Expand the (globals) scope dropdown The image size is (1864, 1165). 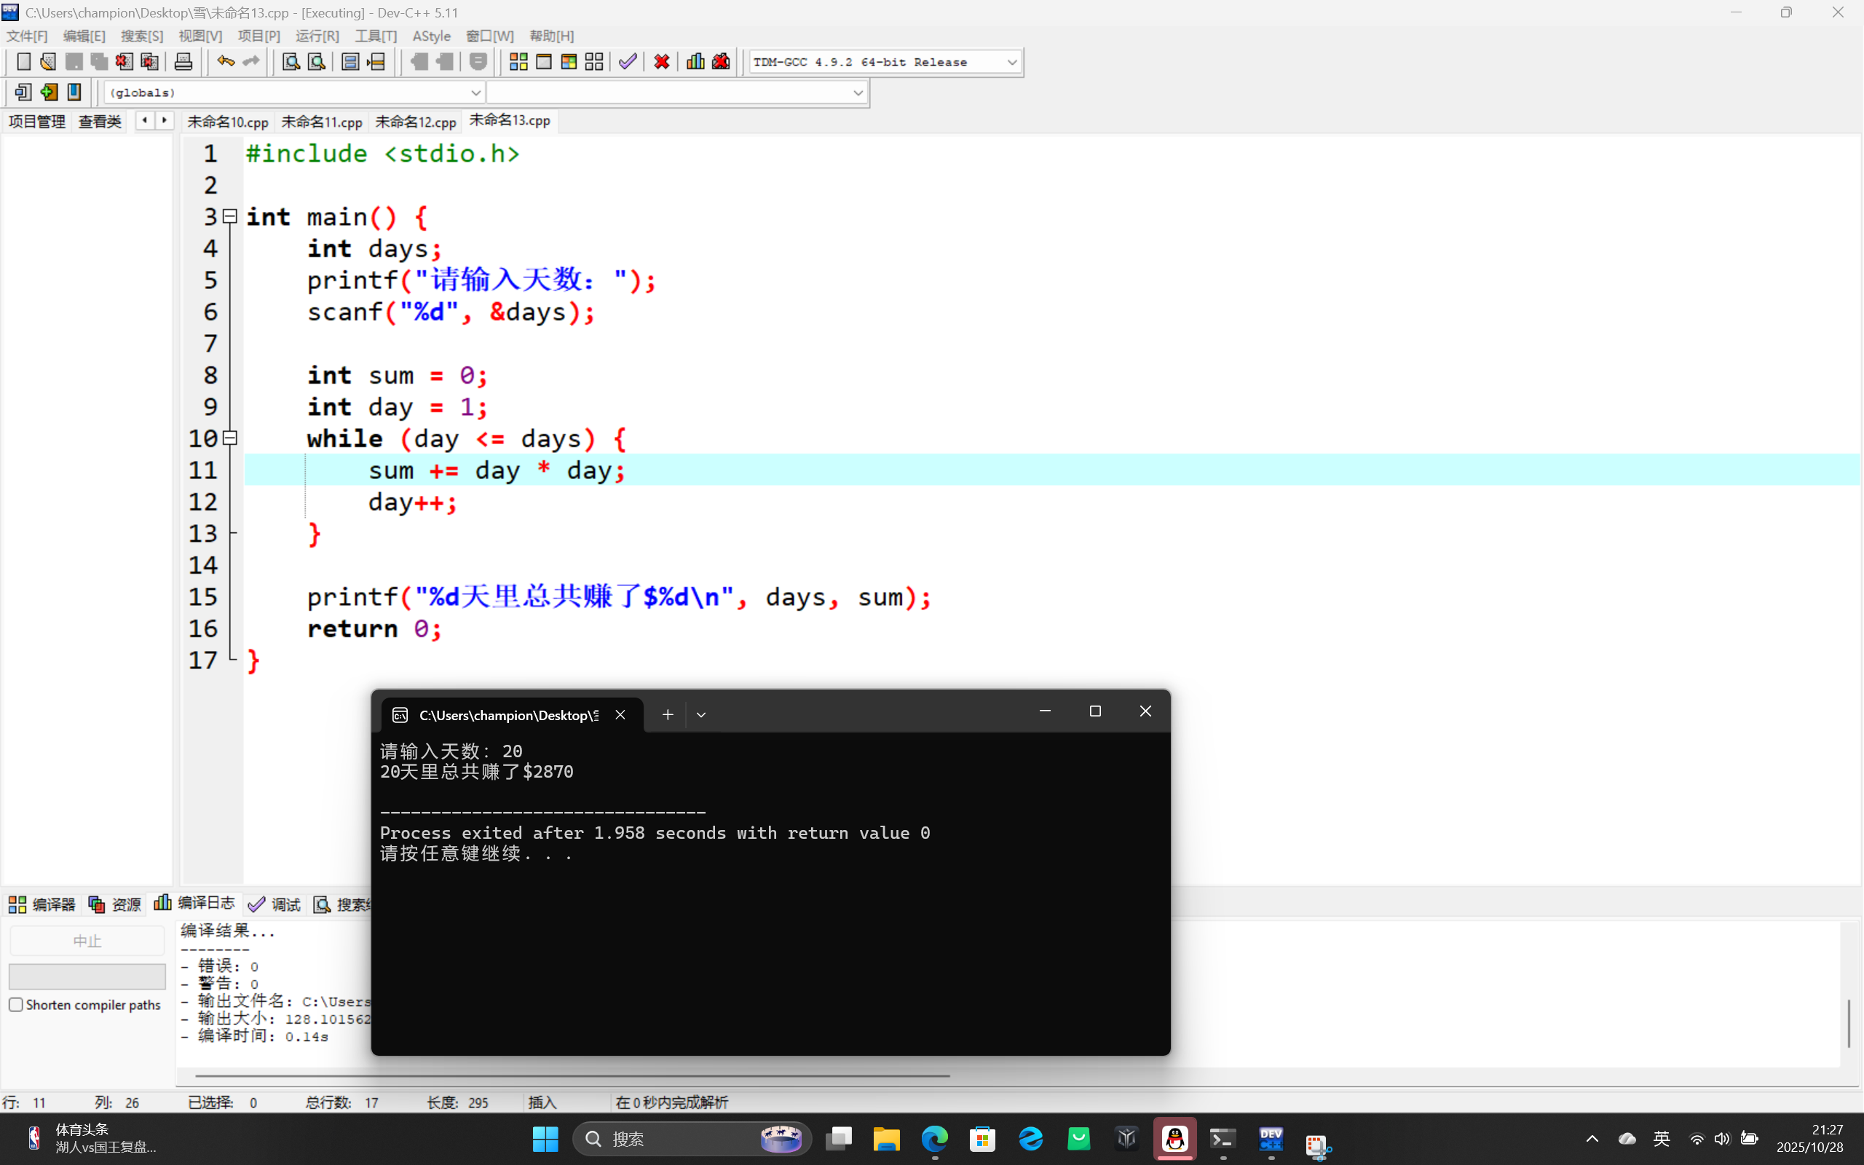(475, 93)
